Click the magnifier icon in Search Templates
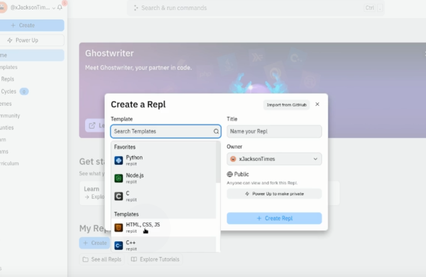This screenshot has width=426, height=277. click(x=216, y=132)
